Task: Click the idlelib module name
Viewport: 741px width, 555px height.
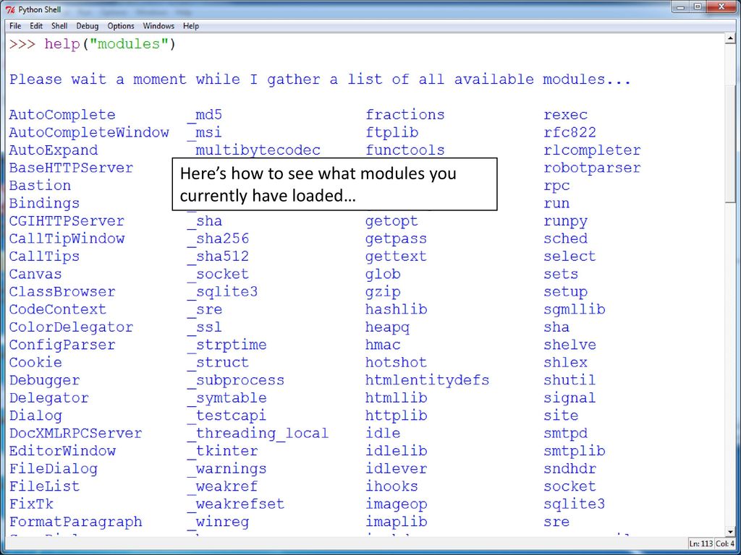Action: click(x=396, y=451)
